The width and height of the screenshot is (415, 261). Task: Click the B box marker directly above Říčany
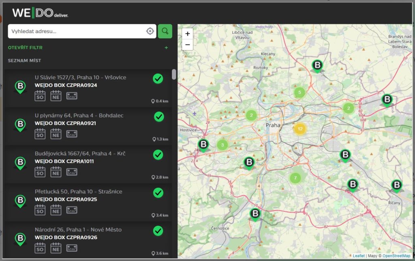396,186
